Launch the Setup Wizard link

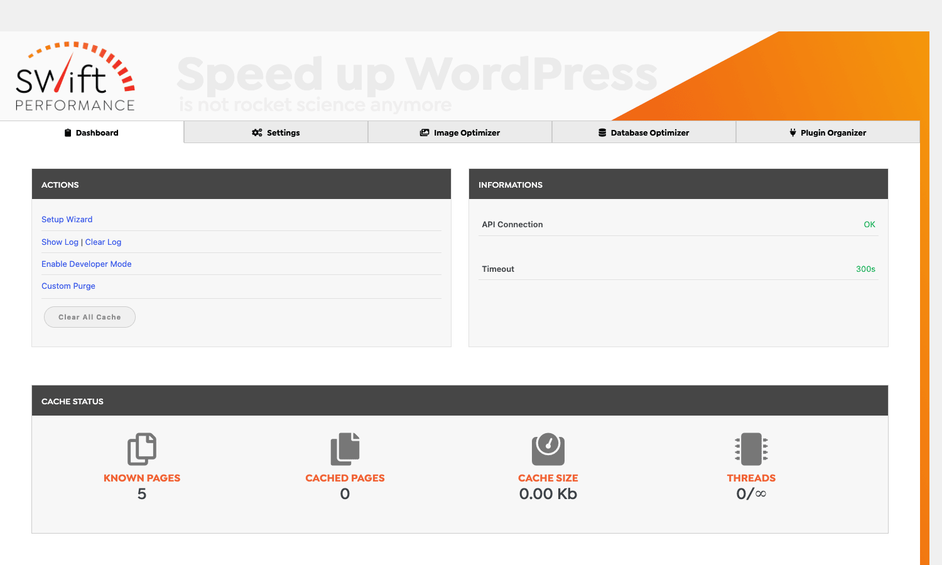click(67, 219)
